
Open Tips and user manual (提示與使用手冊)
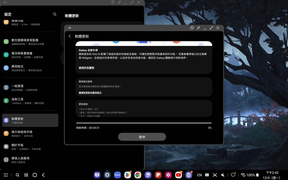[30, 134]
